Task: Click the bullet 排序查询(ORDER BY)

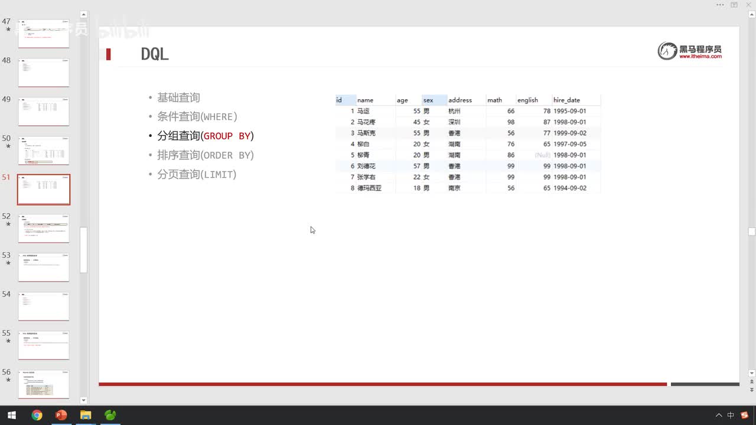Action: [206, 155]
